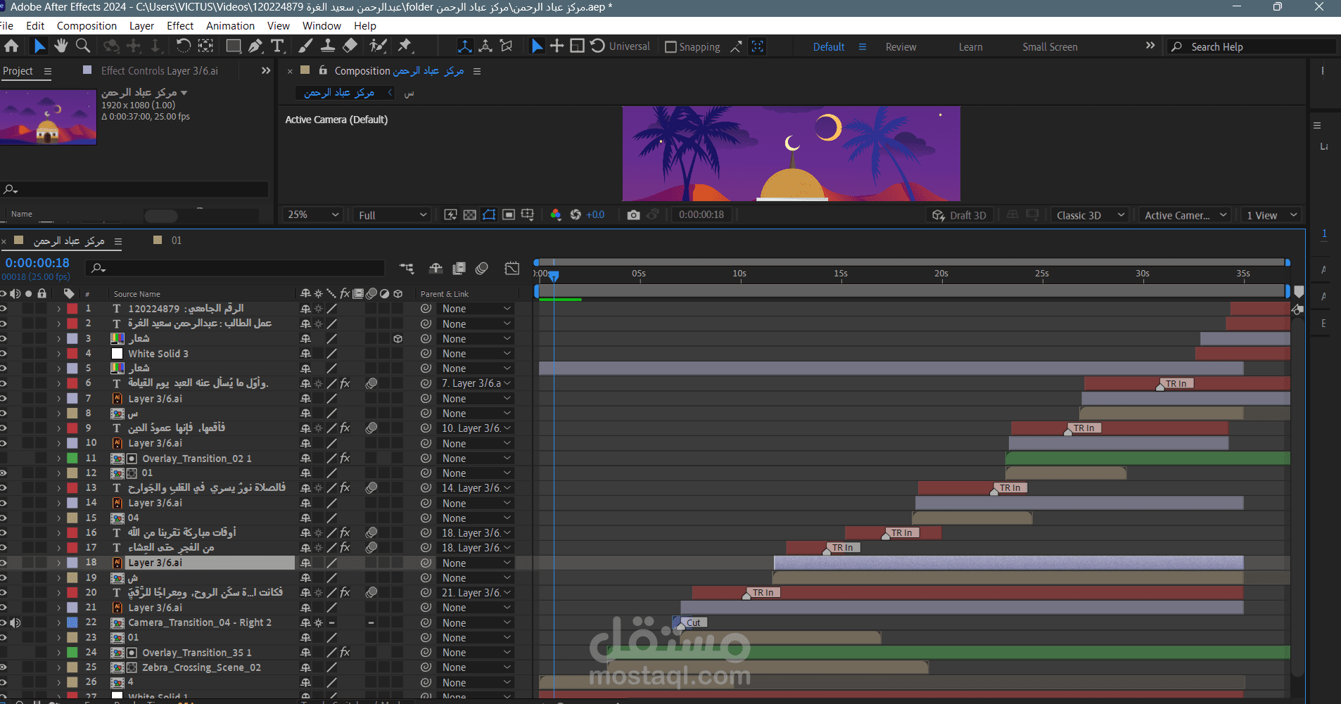Image resolution: width=1341 pixels, height=704 pixels.
Task: Open the 25% magnification dropdown
Action: coord(313,215)
